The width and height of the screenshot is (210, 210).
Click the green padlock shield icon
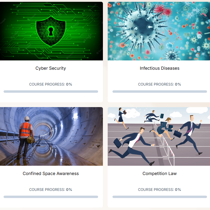tap(51, 31)
